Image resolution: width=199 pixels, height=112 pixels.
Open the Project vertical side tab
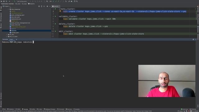pos(1,8)
